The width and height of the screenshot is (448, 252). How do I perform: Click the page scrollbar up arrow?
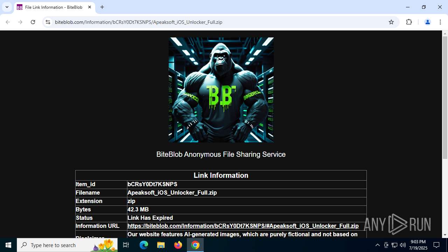click(x=445, y=34)
